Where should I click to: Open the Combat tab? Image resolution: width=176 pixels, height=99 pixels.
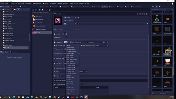120,7
